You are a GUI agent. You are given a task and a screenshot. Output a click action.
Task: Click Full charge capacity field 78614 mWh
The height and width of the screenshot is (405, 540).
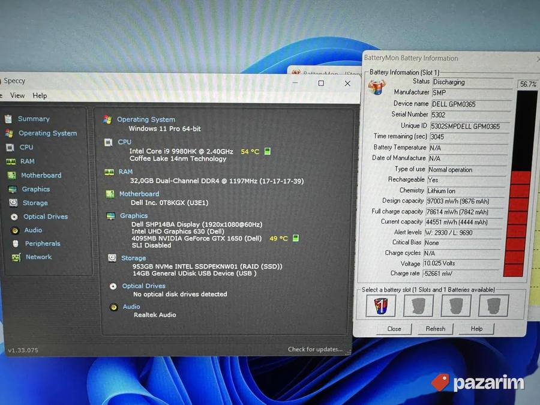click(x=464, y=212)
